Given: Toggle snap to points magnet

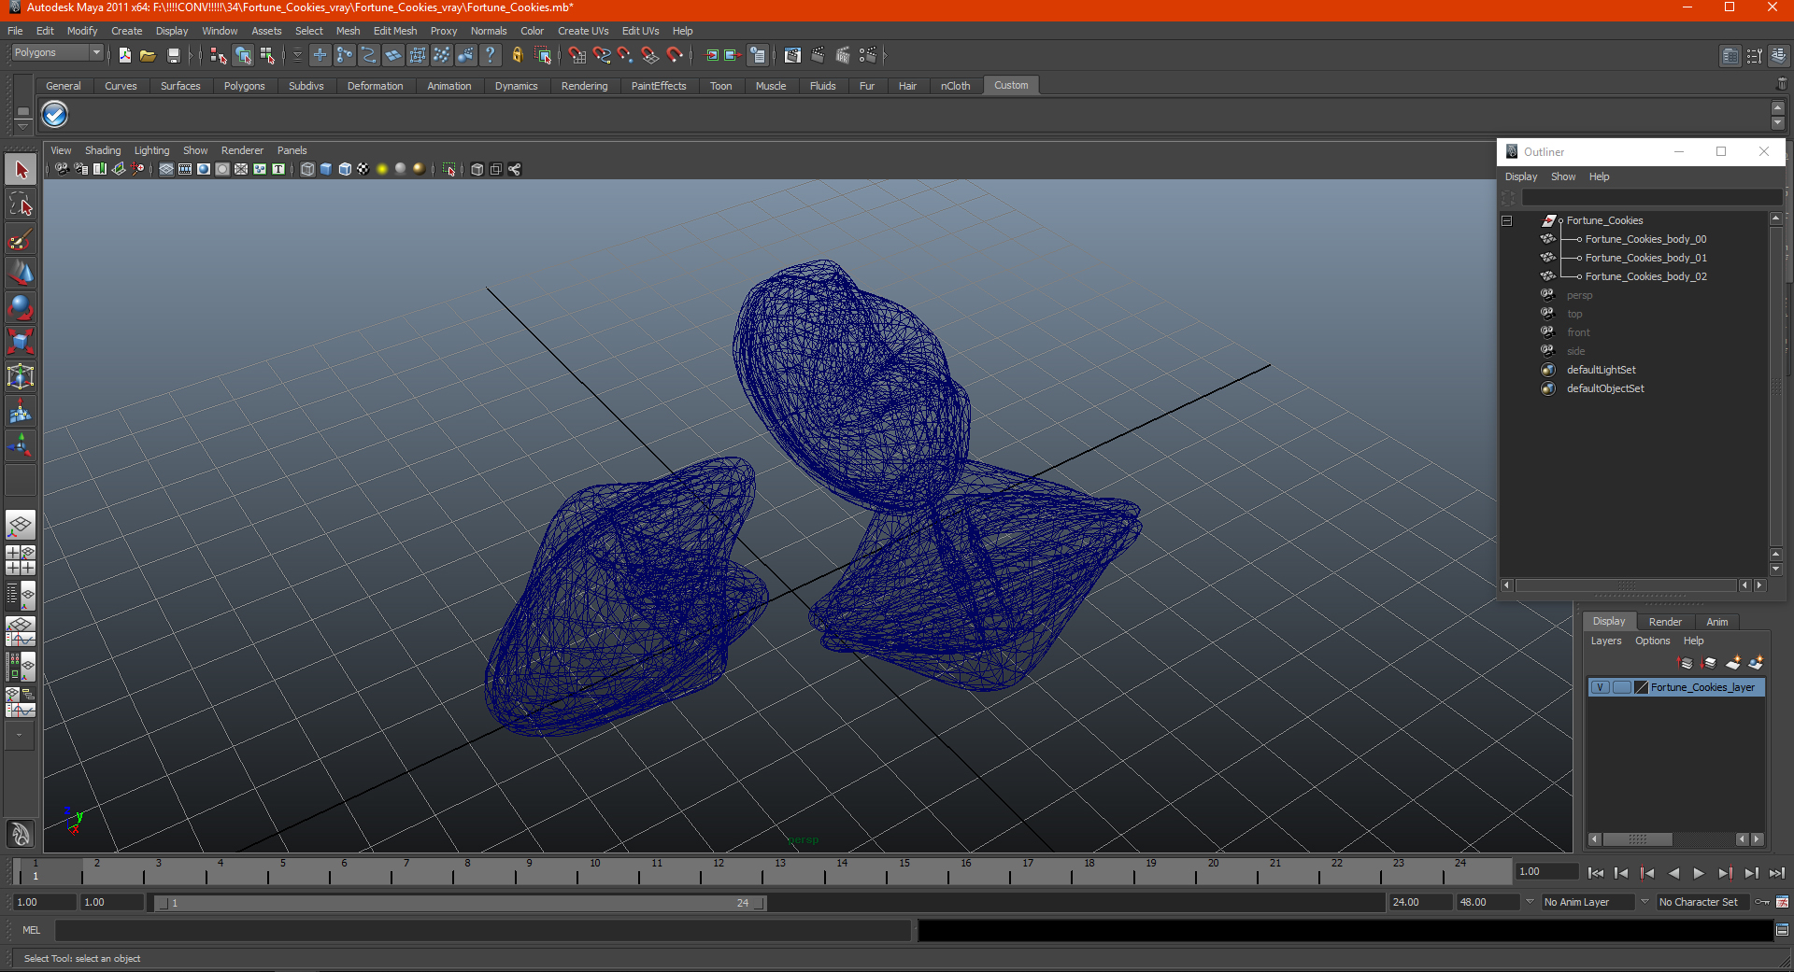Looking at the screenshot, I should coord(626,55).
